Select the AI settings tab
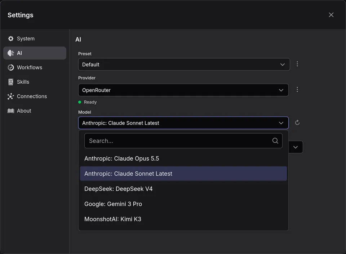 point(35,53)
